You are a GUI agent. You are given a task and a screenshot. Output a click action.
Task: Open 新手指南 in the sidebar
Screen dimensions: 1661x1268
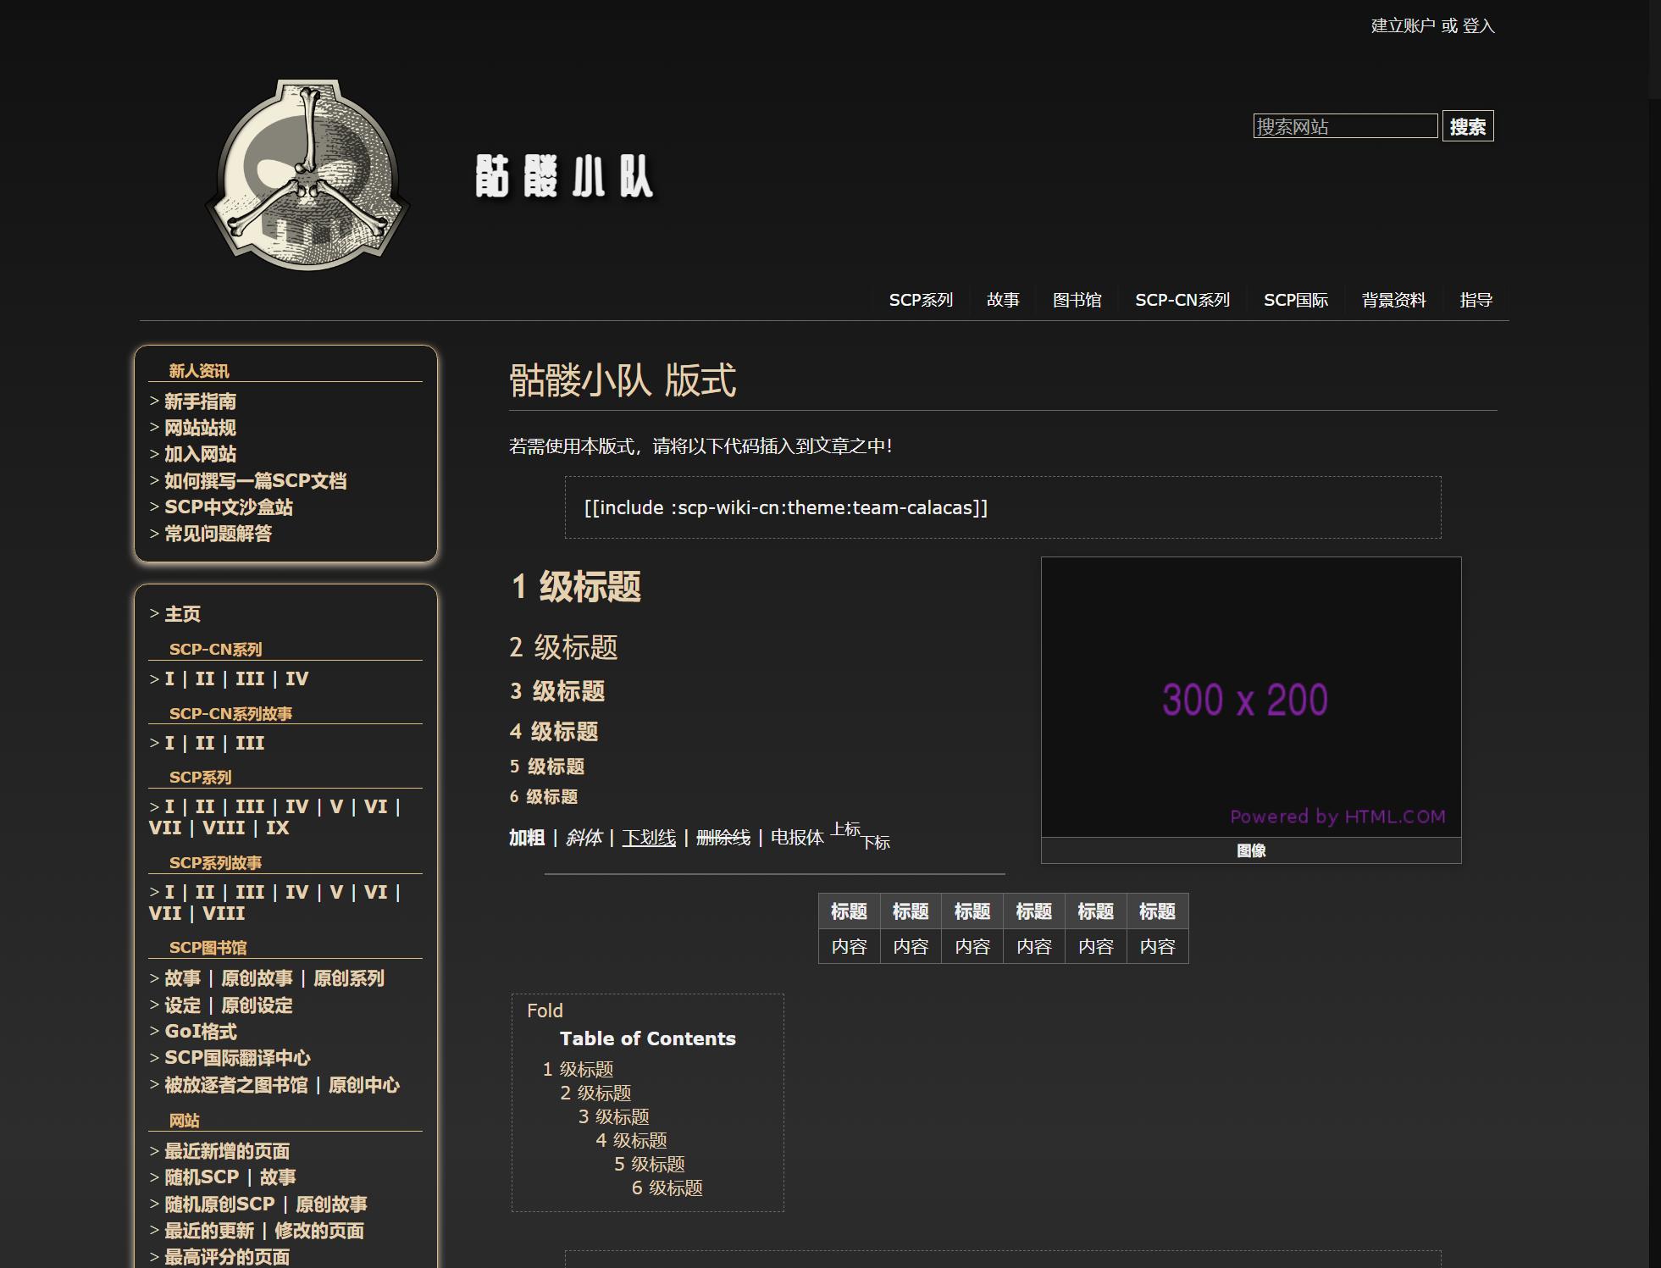point(200,401)
